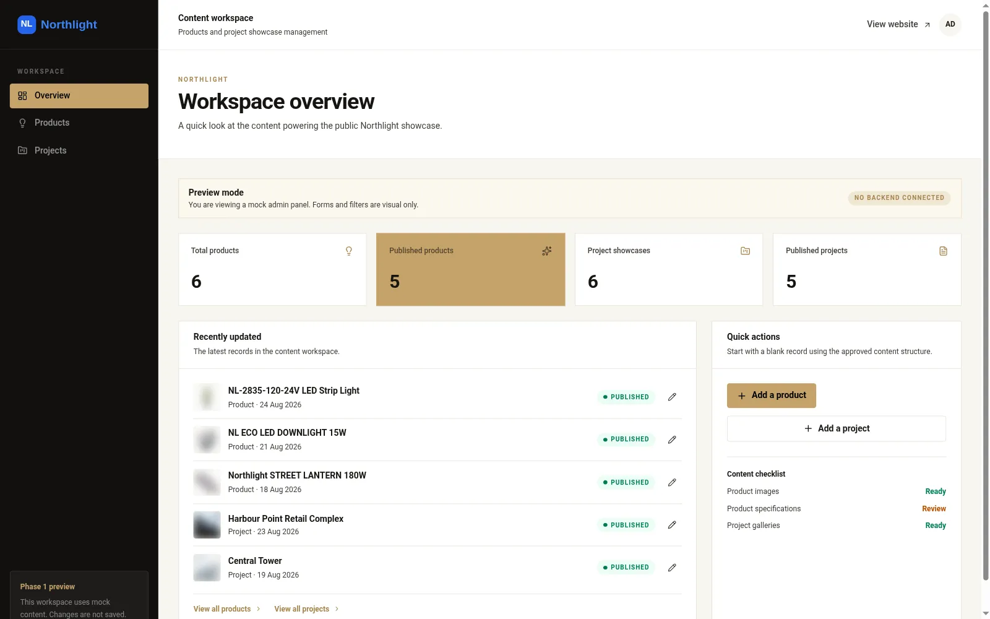Screen dimensions: 990x619
Task: Edit Northlight STREET LANTERN 180W via pencil icon
Action: 672,482
